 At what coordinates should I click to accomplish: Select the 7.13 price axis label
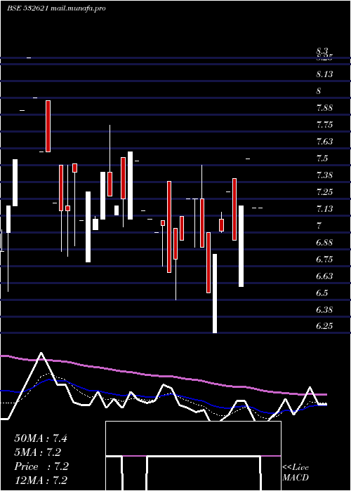pyautogui.click(x=324, y=208)
